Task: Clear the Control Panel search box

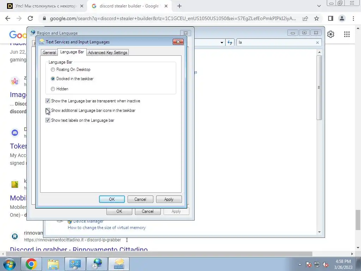Action: pos(317,42)
